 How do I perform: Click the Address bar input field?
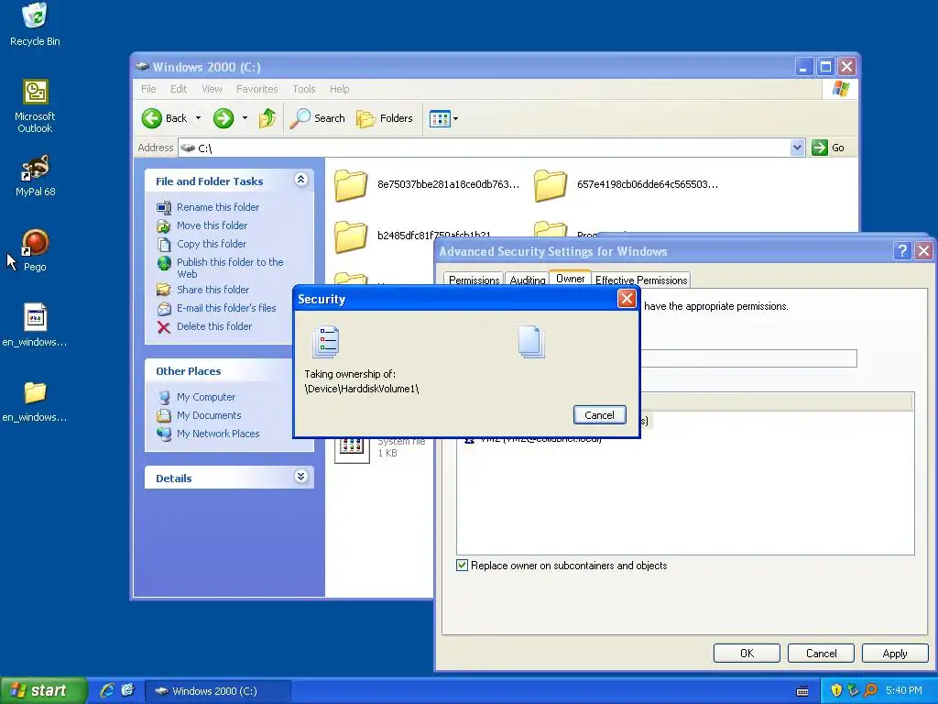coord(491,148)
